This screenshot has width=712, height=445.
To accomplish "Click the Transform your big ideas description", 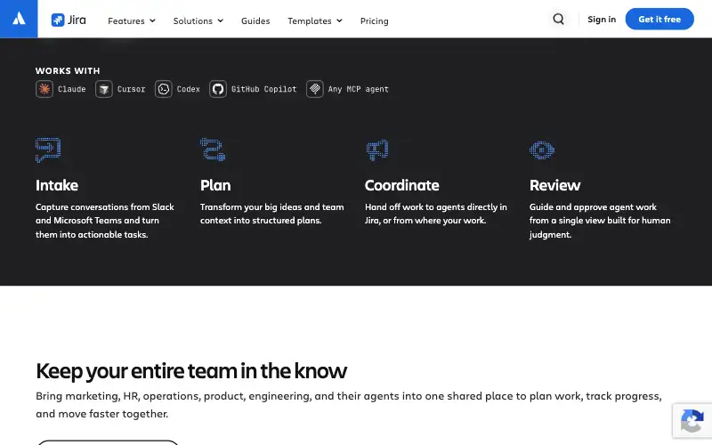I will pos(272,214).
